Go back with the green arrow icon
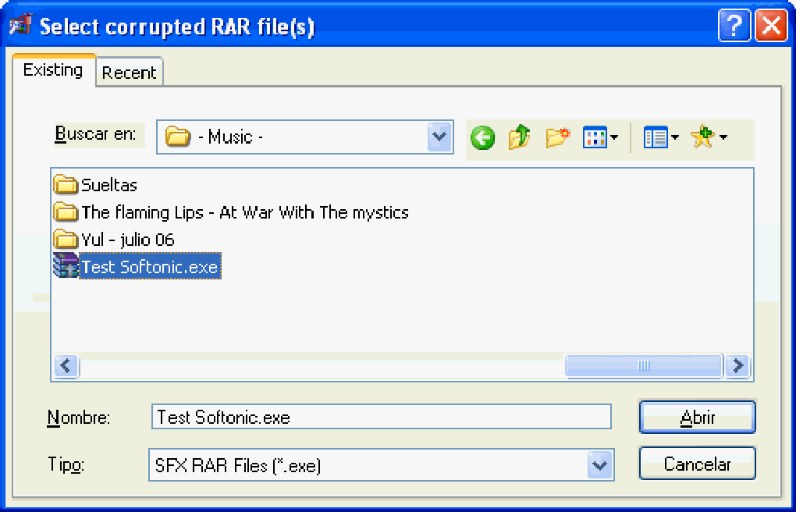 (x=482, y=137)
